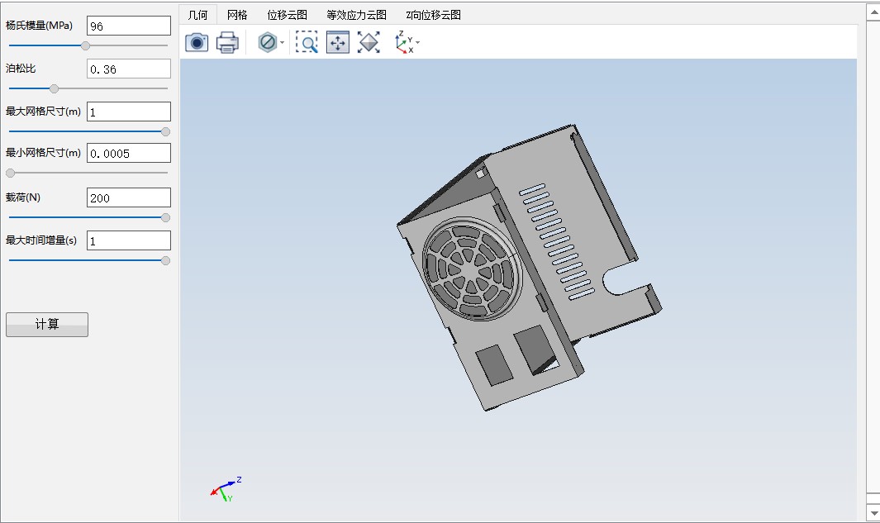Adjust the 杨氏模量 slider handle
880x523 pixels.
pyautogui.click(x=85, y=46)
